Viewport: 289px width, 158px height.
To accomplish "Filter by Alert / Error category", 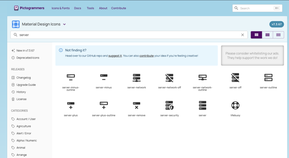I will point(21,133).
